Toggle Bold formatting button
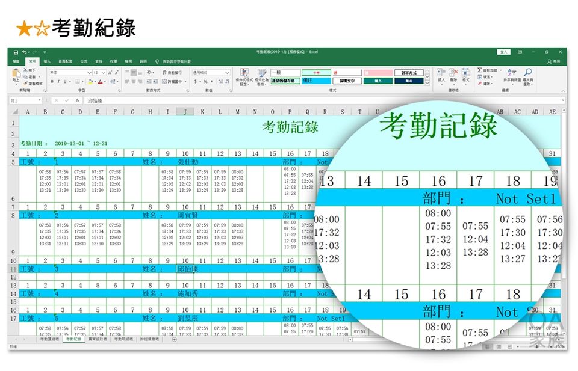Image resolution: width=578 pixels, height=371 pixels. pos(51,81)
